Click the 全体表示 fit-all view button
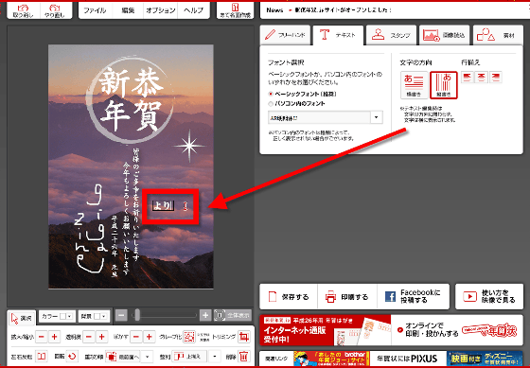This screenshot has width=530, height=368. tap(232, 316)
